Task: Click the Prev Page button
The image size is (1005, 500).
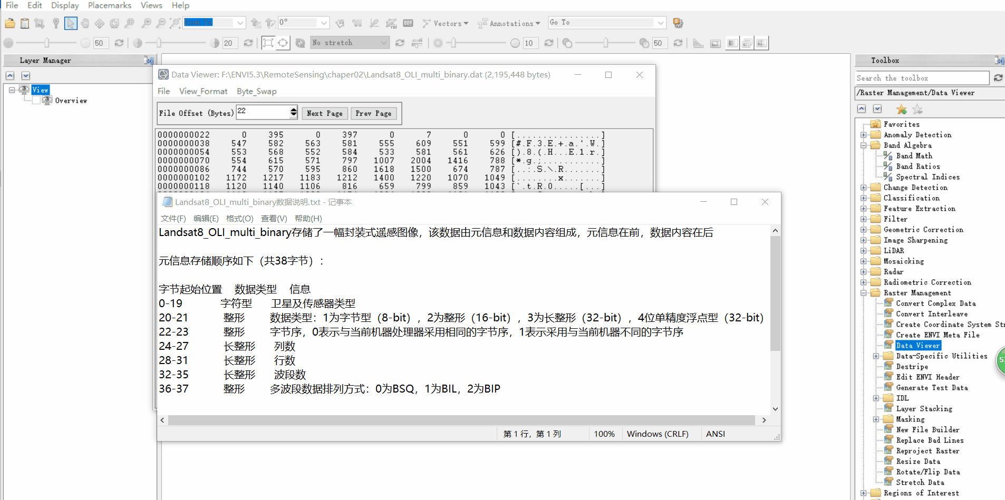Action: (x=373, y=113)
